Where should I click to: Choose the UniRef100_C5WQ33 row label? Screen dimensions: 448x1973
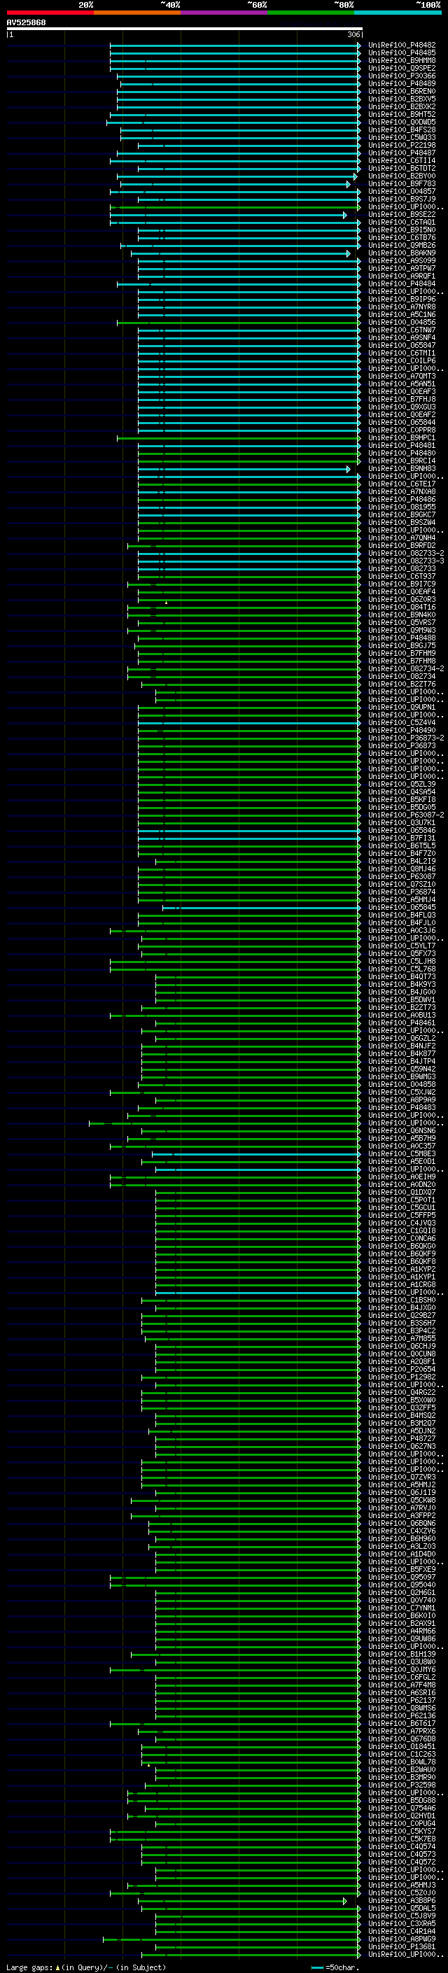pos(401,138)
